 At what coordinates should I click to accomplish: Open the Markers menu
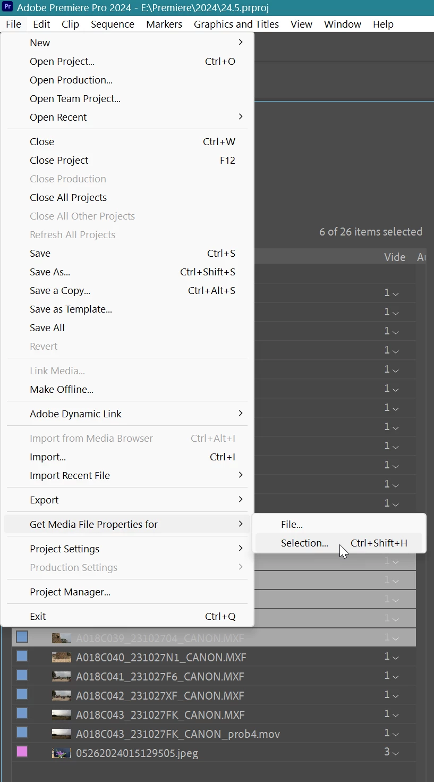pyautogui.click(x=164, y=24)
